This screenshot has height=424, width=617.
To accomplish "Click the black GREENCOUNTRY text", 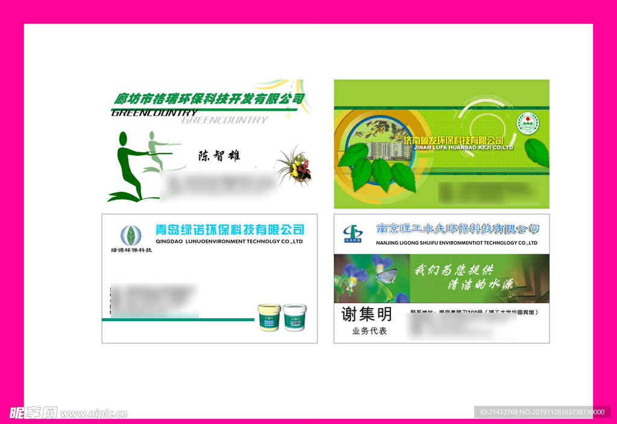I will coord(154,112).
